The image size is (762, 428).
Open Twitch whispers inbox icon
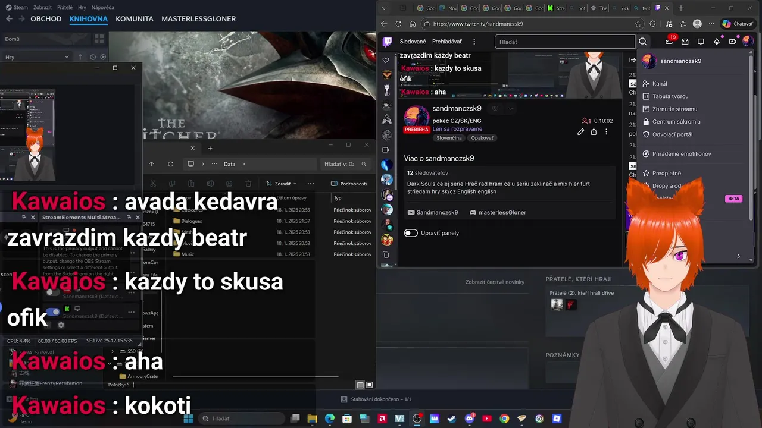tap(685, 42)
